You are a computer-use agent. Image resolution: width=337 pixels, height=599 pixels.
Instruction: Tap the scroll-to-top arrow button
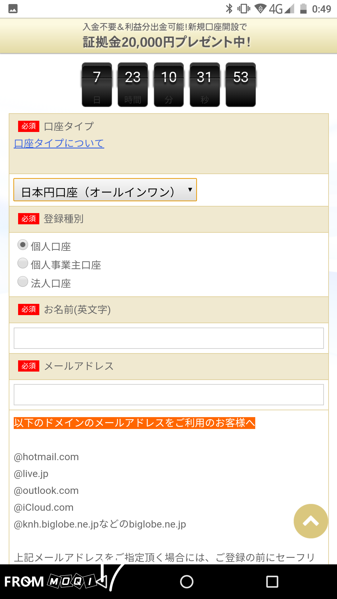(x=310, y=521)
